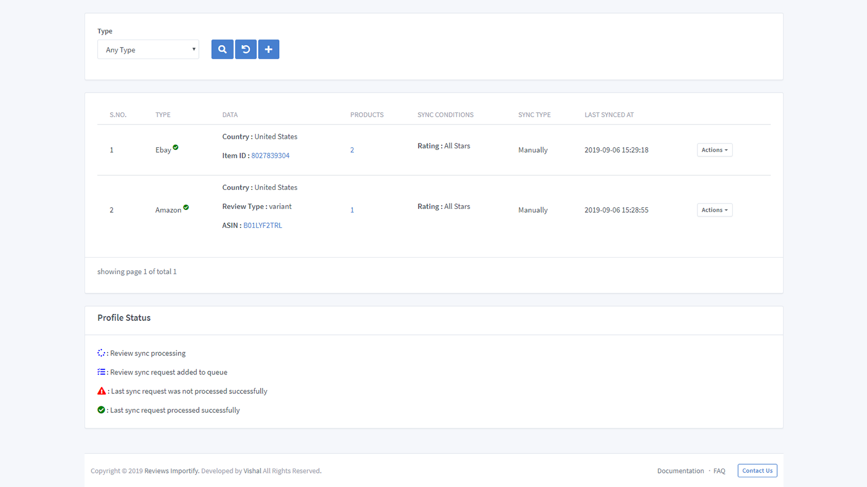Click the review sync processing spinner icon
This screenshot has width=867, height=487.
click(x=101, y=353)
